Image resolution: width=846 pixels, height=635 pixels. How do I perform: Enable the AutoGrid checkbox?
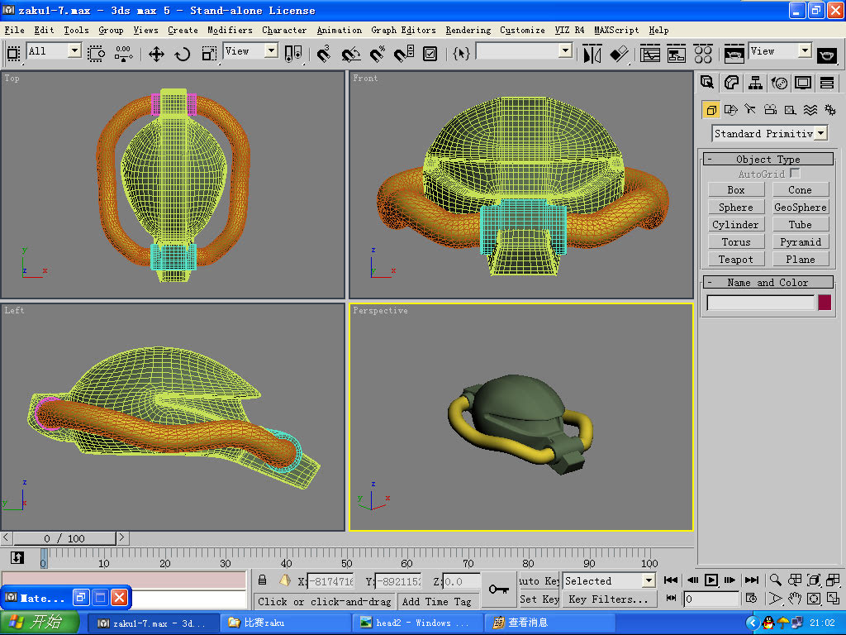pos(795,174)
